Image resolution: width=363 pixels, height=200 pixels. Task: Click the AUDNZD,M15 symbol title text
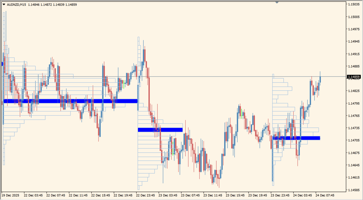[x=17, y=4]
